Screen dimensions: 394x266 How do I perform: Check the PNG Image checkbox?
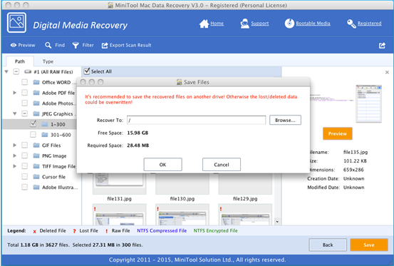[x=25, y=155]
